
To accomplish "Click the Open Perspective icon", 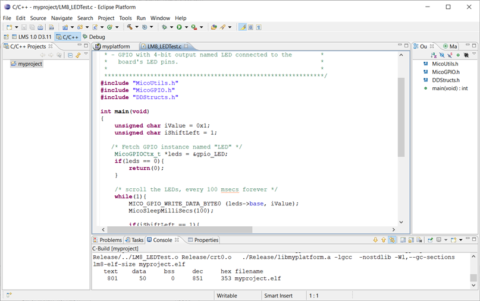I will coord(7,37).
